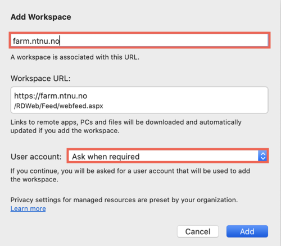Click the 'Privacy settings for managed resources' text
This screenshot has width=281, height=246.
[x=124, y=200]
